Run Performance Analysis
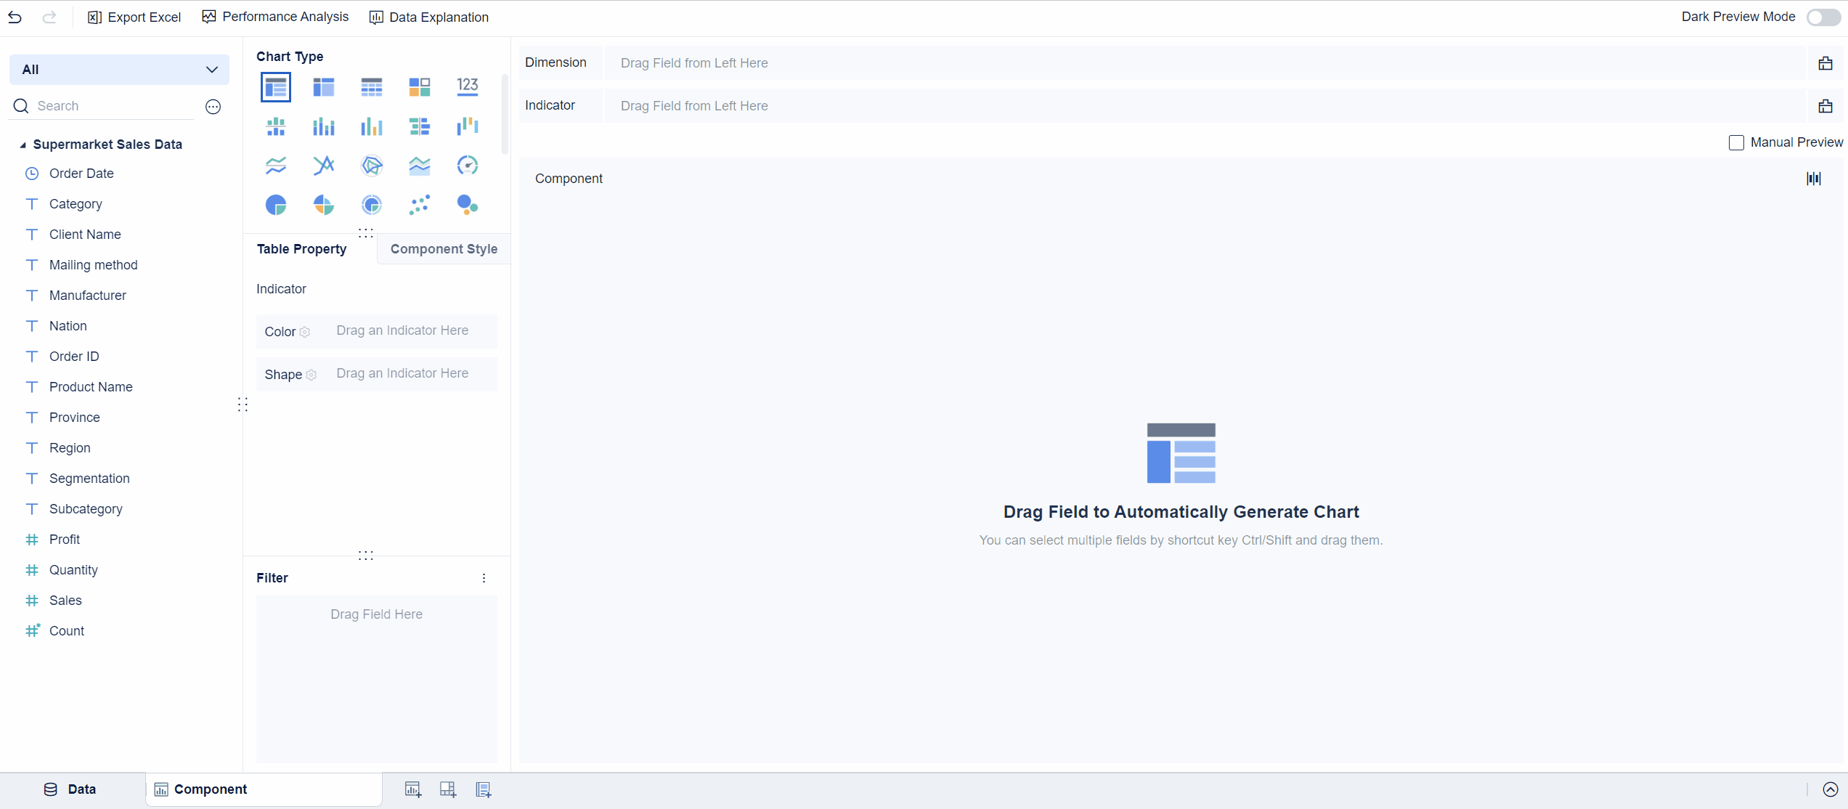Viewport: 1848px width, 809px height. tap(274, 17)
